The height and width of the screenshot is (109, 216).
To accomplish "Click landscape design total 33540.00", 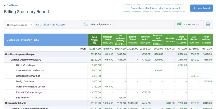I will click(x=108, y=49).
